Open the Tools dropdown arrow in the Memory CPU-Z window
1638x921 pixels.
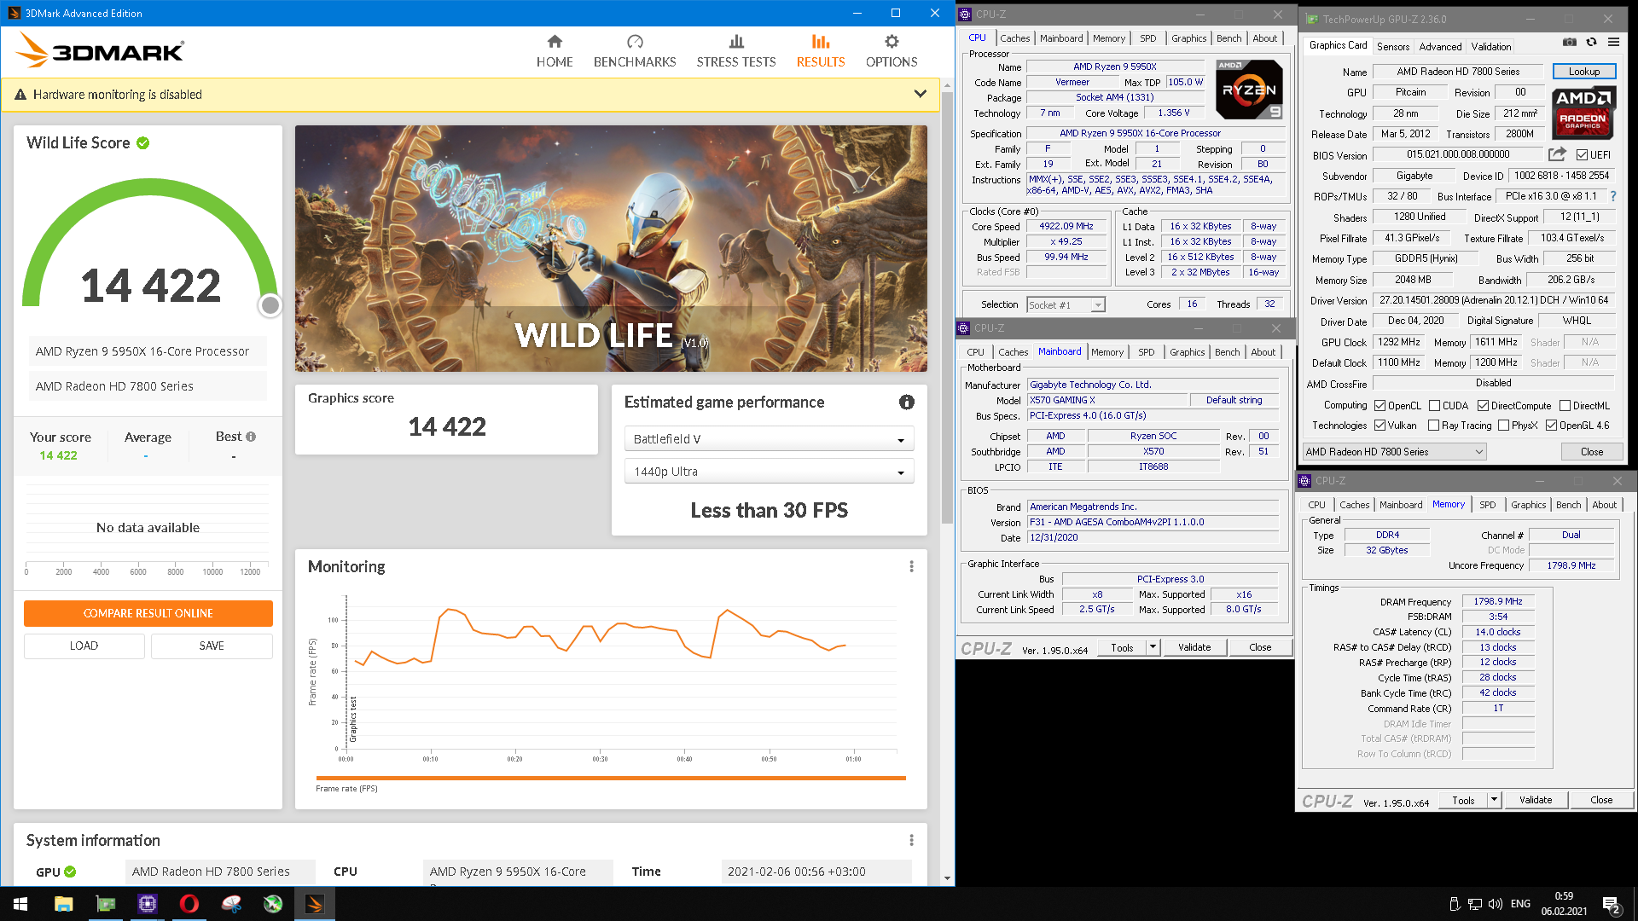[x=1494, y=800]
